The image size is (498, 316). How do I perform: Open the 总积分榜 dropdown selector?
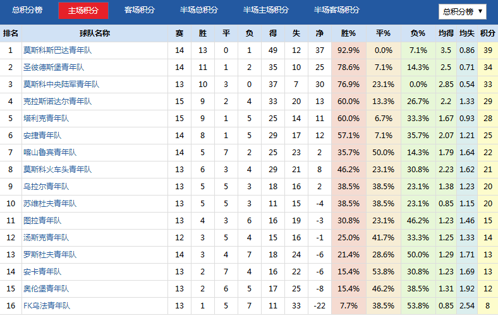click(462, 12)
